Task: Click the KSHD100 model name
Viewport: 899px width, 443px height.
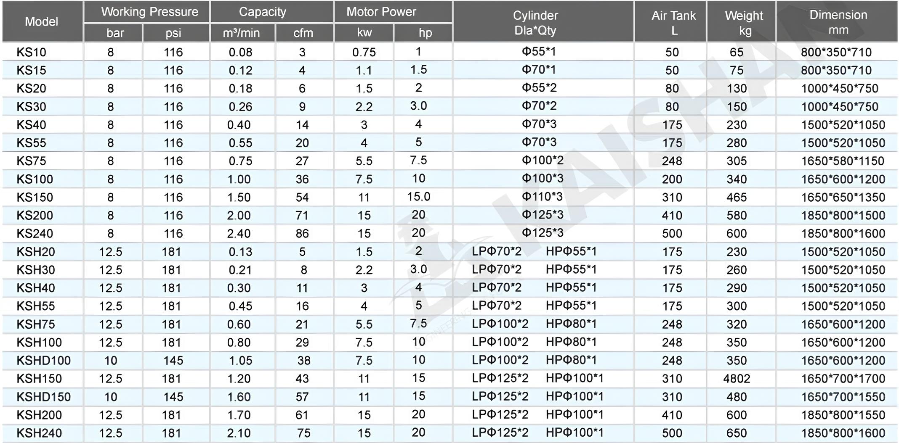Action: point(44,361)
